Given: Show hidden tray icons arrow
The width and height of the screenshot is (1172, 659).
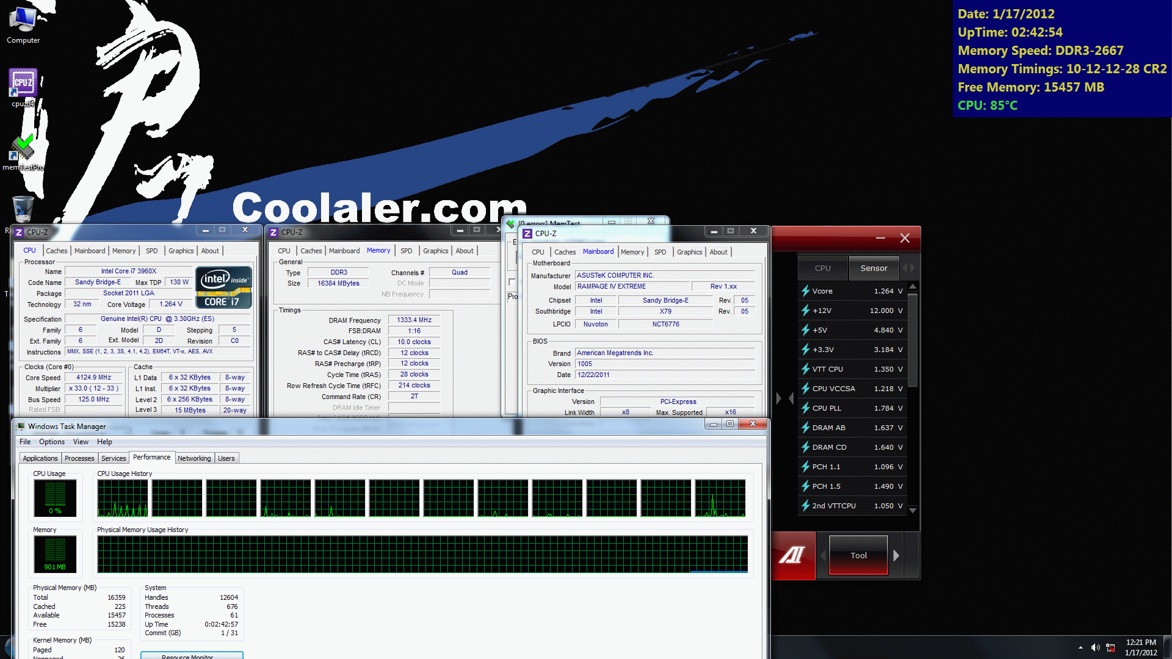Looking at the screenshot, I should click(1080, 647).
